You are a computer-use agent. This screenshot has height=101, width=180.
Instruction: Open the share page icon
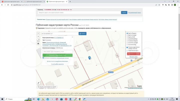coord(156,5)
